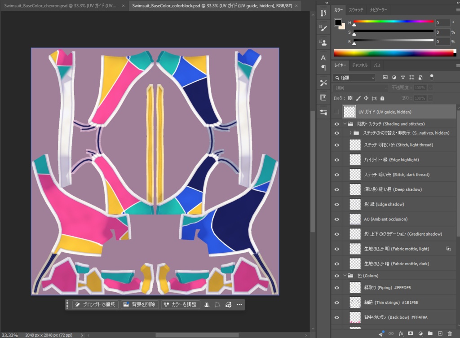
Task: Create a new group folder icon
Action: coord(430,334)
